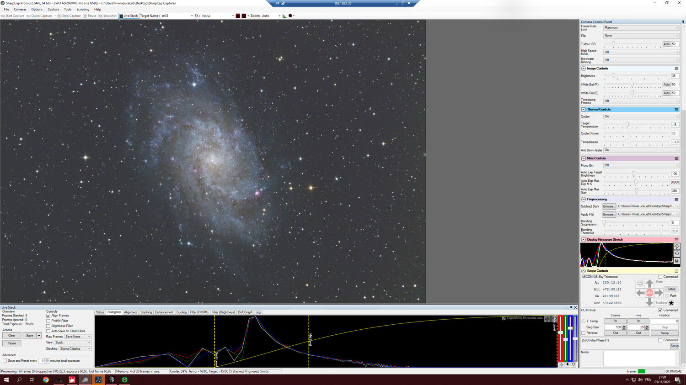Click the Target Name input field
The image size is (686, 385).
click(177, 16)
